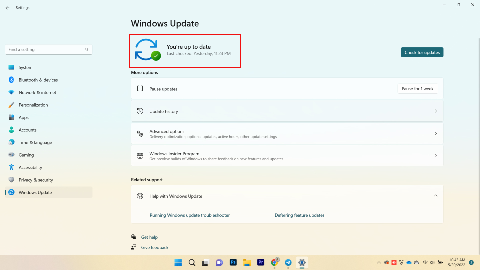Click the Wi-Fi icon beside Network & internet
This screenshot has width=480, height=270.
11,92
